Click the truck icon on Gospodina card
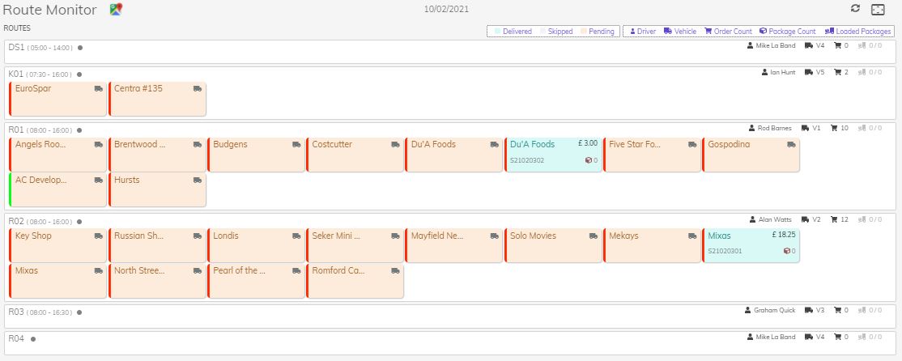902x361 pixels. coord(791,145)
